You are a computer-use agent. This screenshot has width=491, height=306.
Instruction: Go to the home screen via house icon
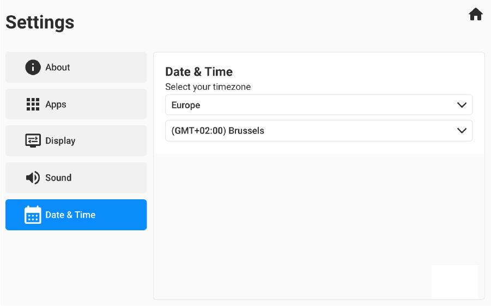point(475,15)
